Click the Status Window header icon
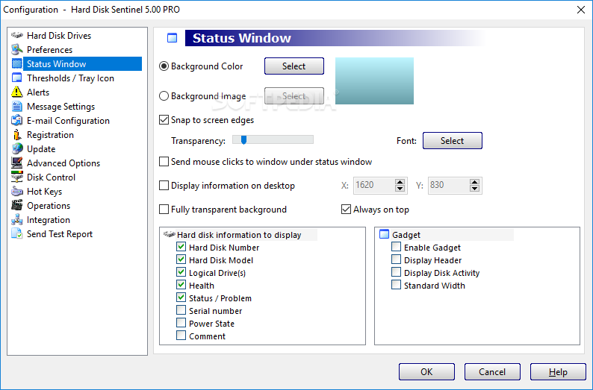Screen dimensions: 593x390 click(x=172, y=38)
